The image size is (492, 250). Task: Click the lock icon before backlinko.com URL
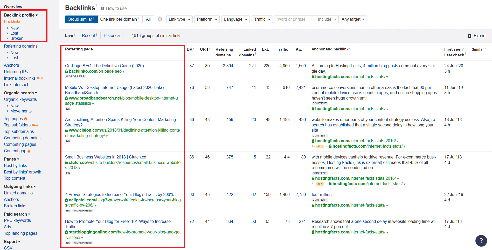(x=66, y=71)
